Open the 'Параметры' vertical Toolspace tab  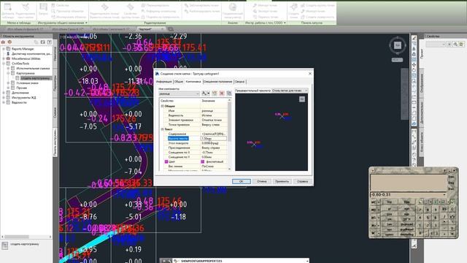click(55, 83)
